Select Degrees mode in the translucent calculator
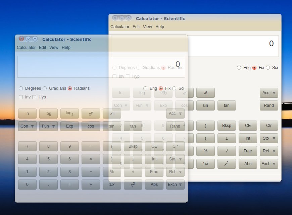 pos(21,88)
